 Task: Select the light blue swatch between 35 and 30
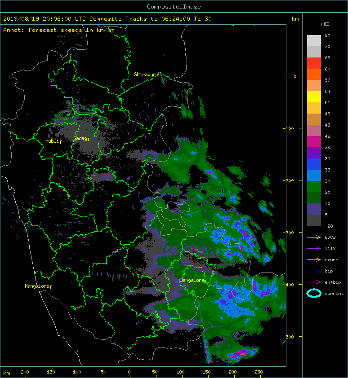(314, 175)
